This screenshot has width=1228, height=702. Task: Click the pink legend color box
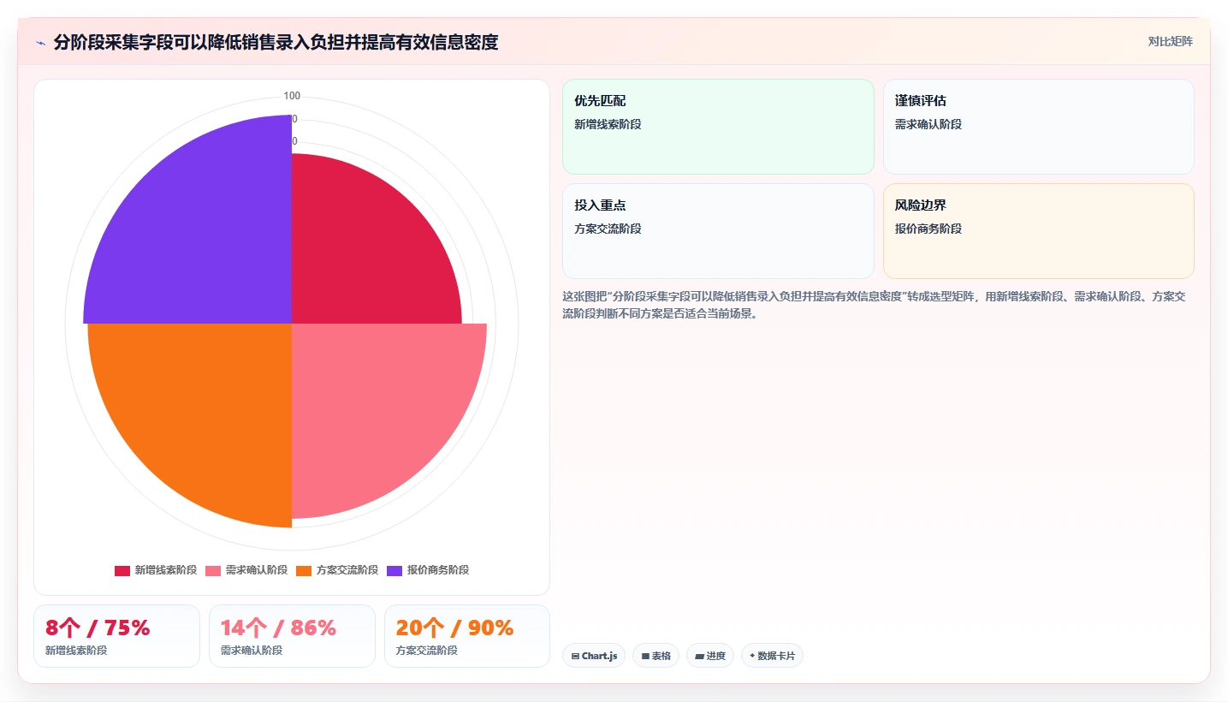click(x=213, y=570)
